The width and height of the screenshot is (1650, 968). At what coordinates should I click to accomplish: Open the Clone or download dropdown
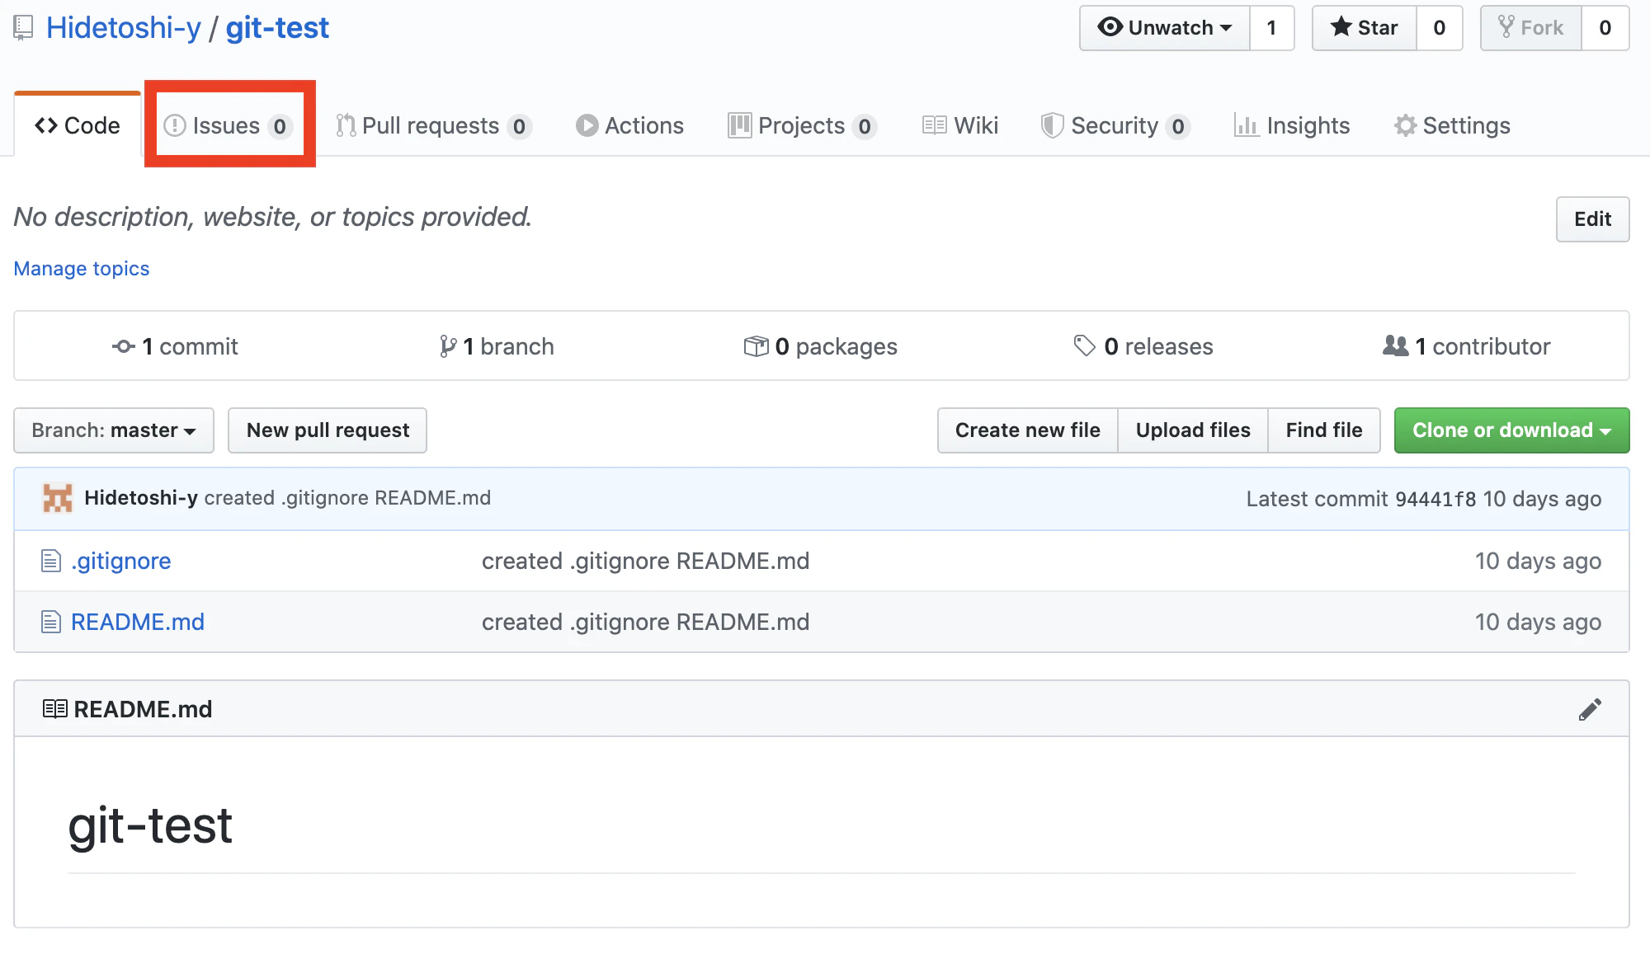(x=1511, y=430)
